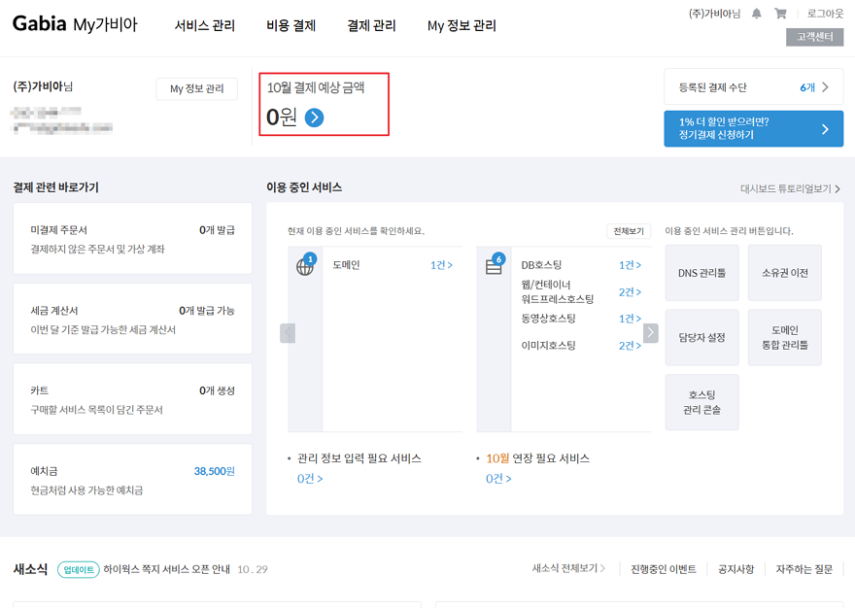
Task: Open the shopping cart icon in header
Action: pyautogui.click(x=780, y=14)
